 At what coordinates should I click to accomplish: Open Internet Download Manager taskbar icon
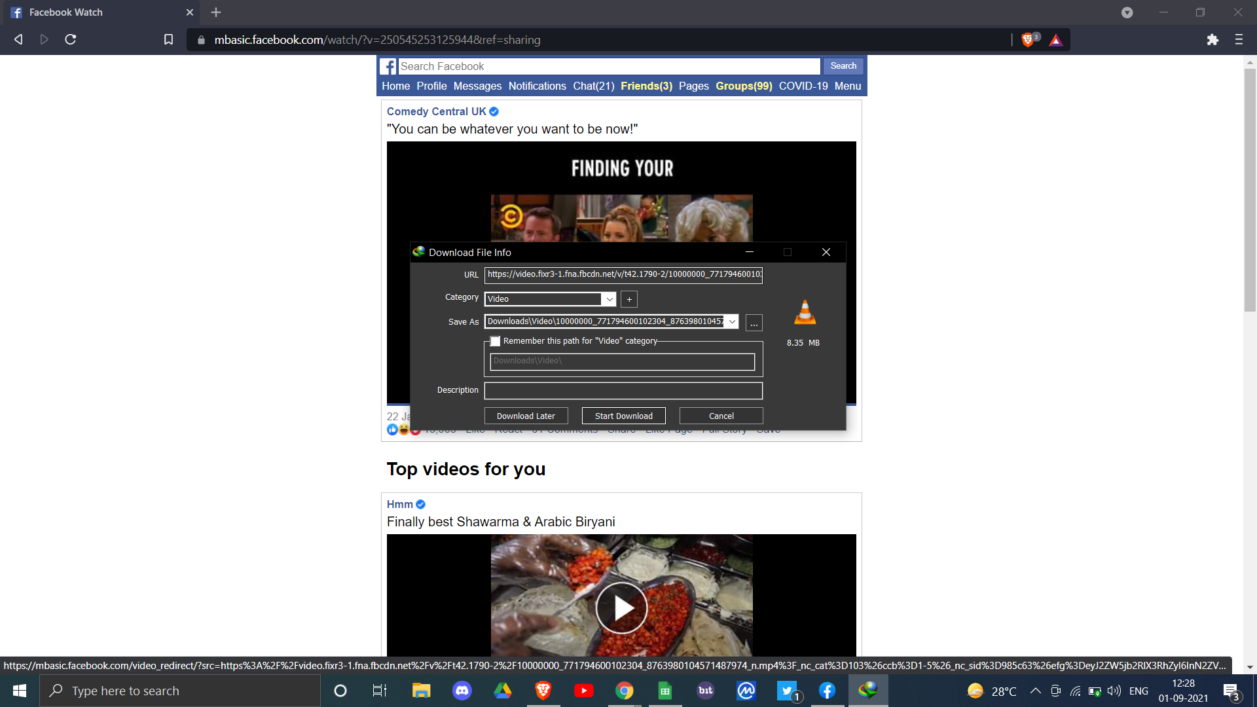coord(868,691)
